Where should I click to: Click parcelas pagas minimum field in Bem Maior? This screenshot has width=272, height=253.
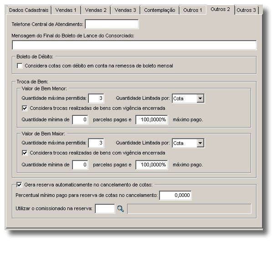[80, 165]
